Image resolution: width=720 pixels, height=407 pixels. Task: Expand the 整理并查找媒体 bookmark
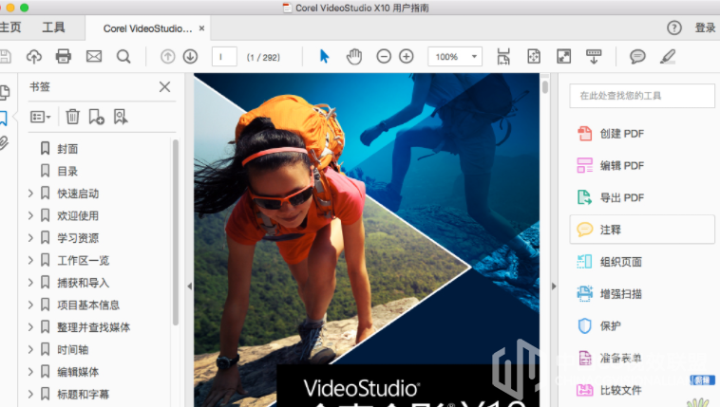pos(30,326)
